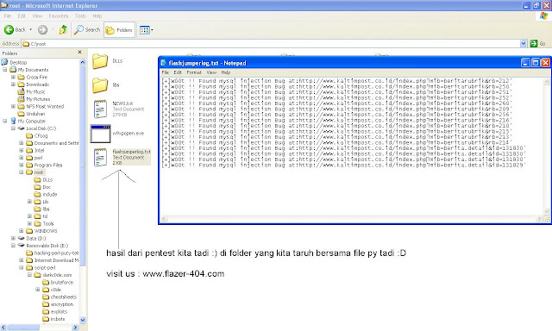Image resolution: width=552 pixels, height=331 pixels.
Task: Collapse the My Documents tree node
Action: (x=5, y=70)
